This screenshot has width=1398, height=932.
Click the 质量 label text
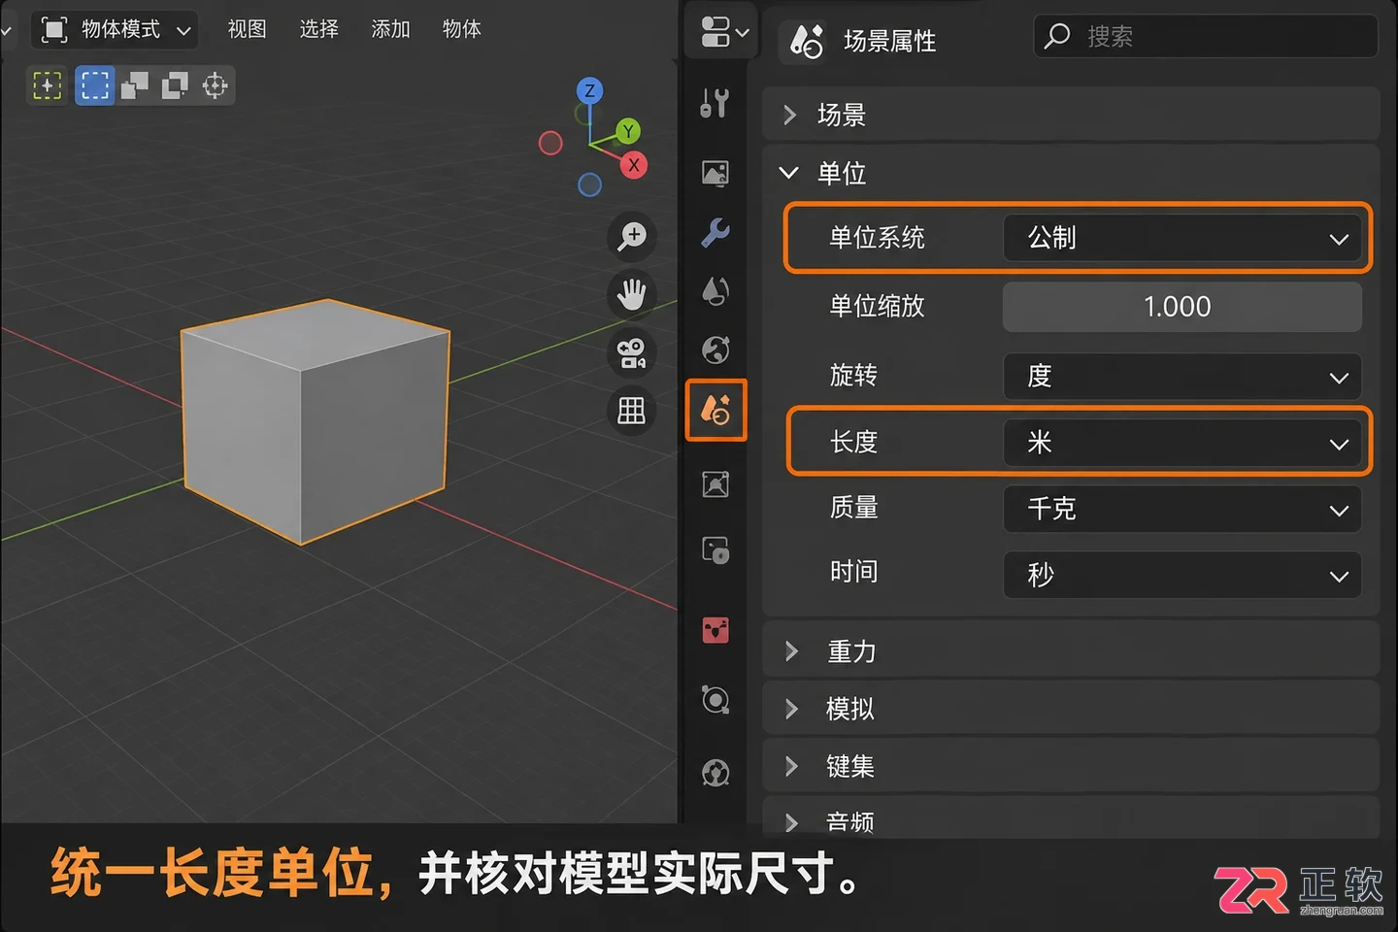point(853,508)
